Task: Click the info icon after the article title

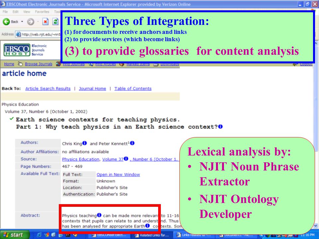Action: pyautogui.click(x=221, y=126)
